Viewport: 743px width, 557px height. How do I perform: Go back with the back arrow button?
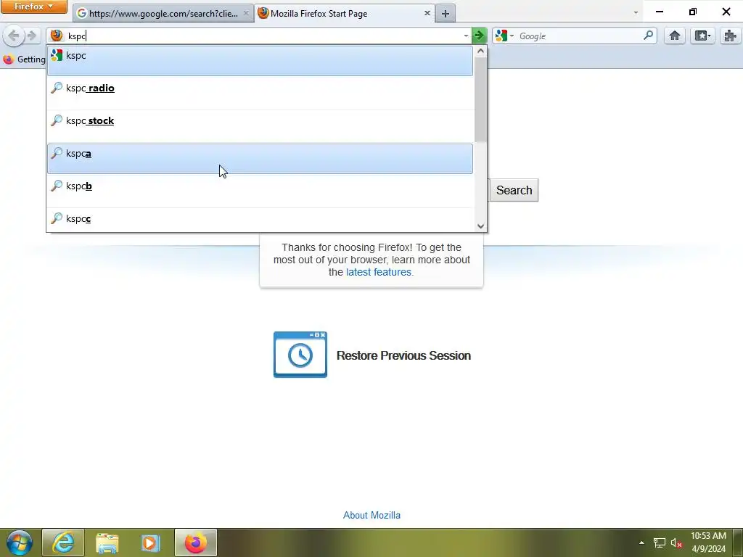[x=14, y=36]
